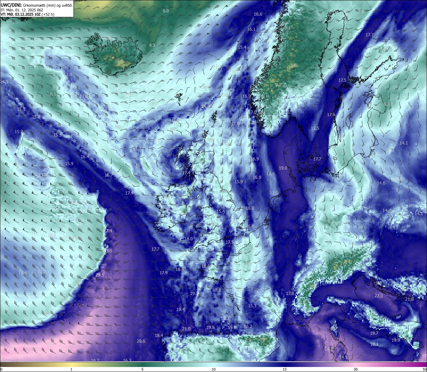The height and width of the screenshot is (372, 427).
Task: Click the '21.8' value label
Action: coord(409,299)
